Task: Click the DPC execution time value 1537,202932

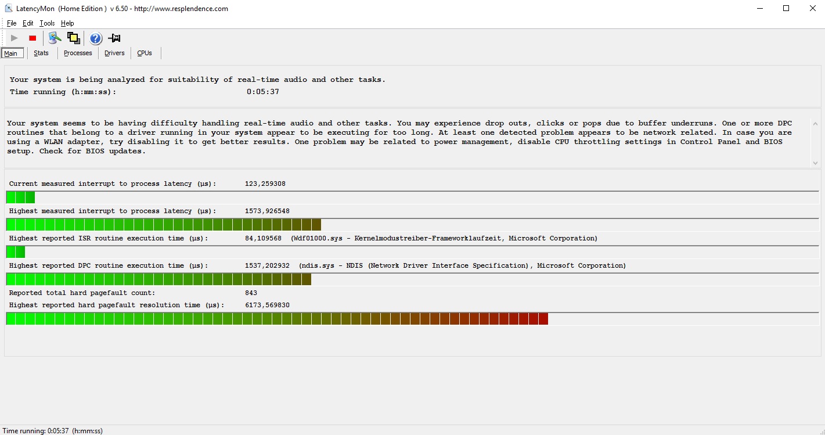Action: point(267,265)
